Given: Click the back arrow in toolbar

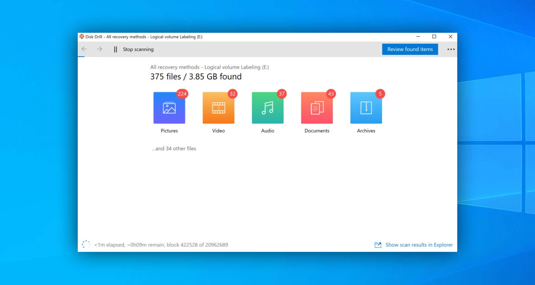Looking at the screenshot, I should [84, 49].
